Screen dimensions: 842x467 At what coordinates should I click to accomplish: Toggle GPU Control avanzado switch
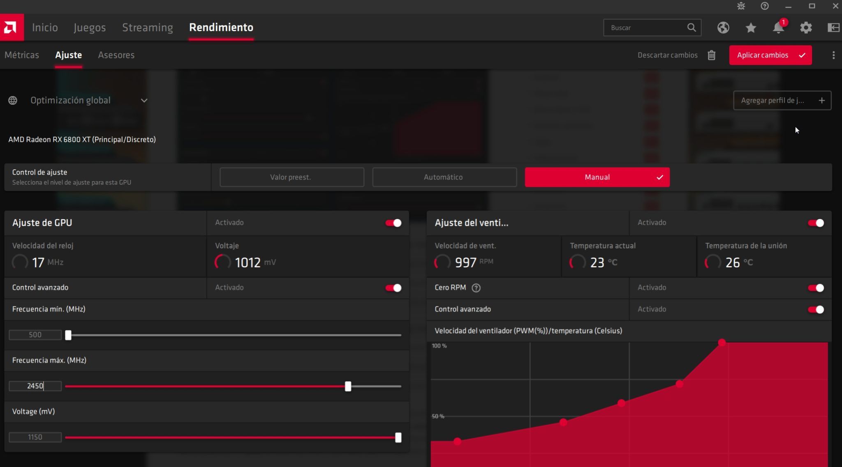coord(393,288)
